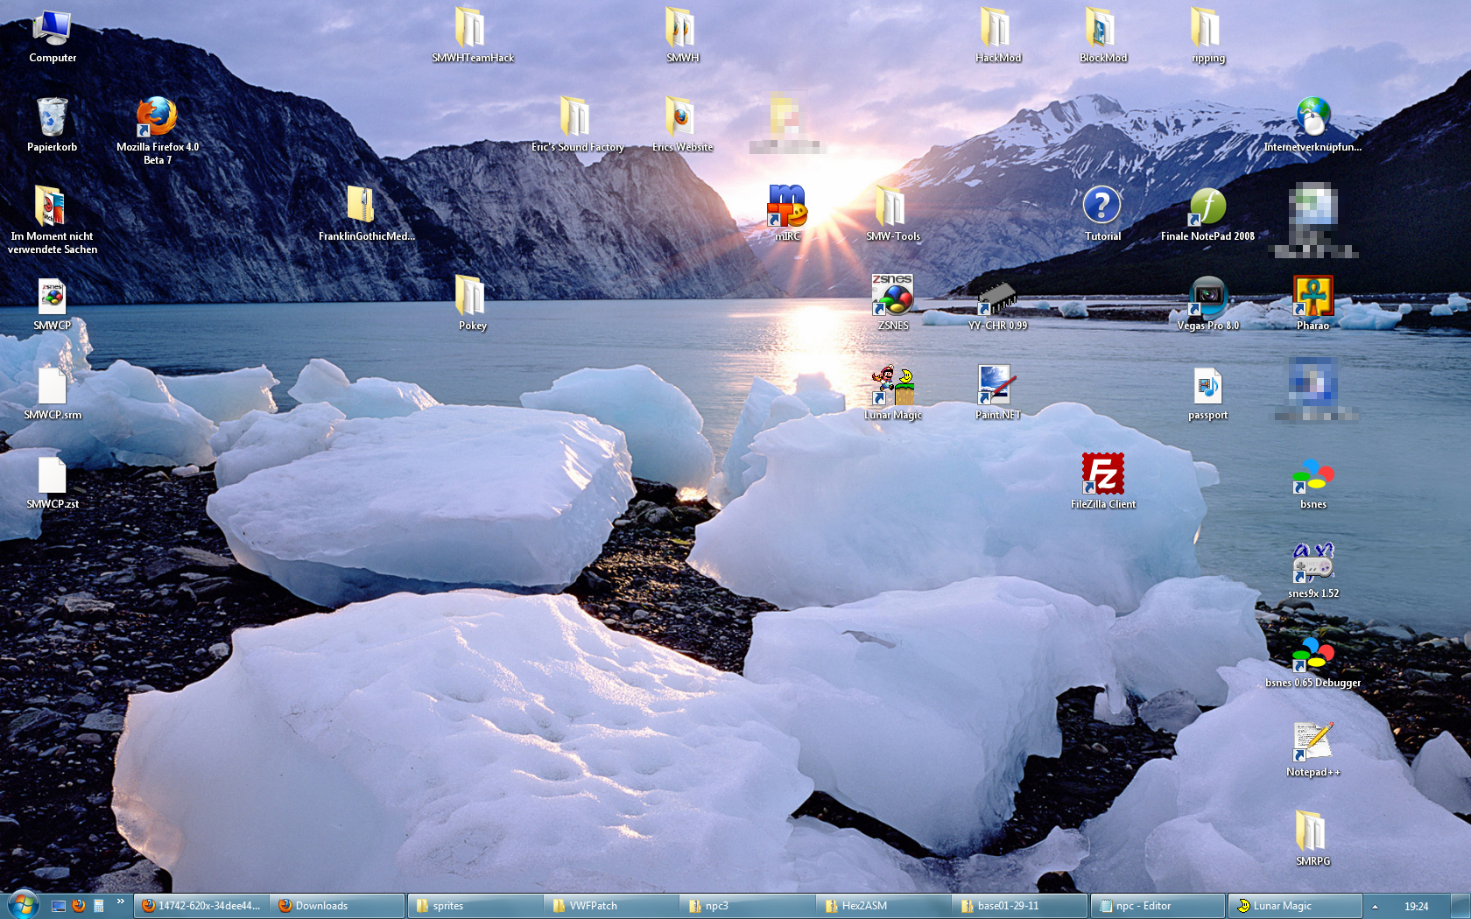
Task: Open the calculator icon in Quick Launch
Action: [x=99, y=906]
